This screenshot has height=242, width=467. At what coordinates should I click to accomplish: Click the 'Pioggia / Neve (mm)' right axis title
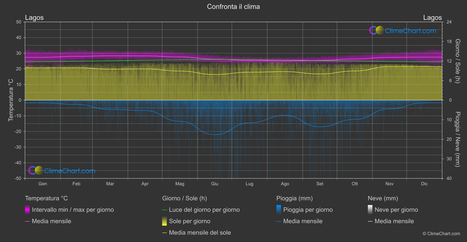[x=458, y=139]
